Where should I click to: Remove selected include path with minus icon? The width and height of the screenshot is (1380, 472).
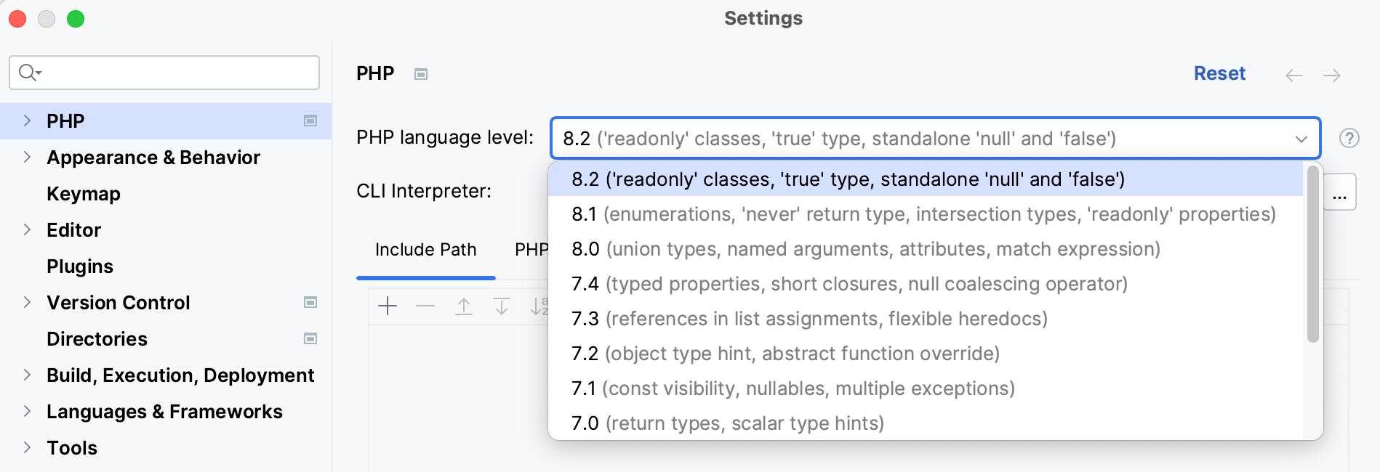425,306
